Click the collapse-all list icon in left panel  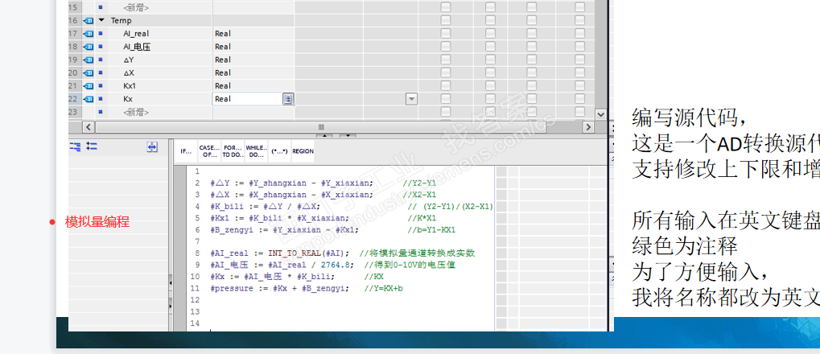click(92, 147)
